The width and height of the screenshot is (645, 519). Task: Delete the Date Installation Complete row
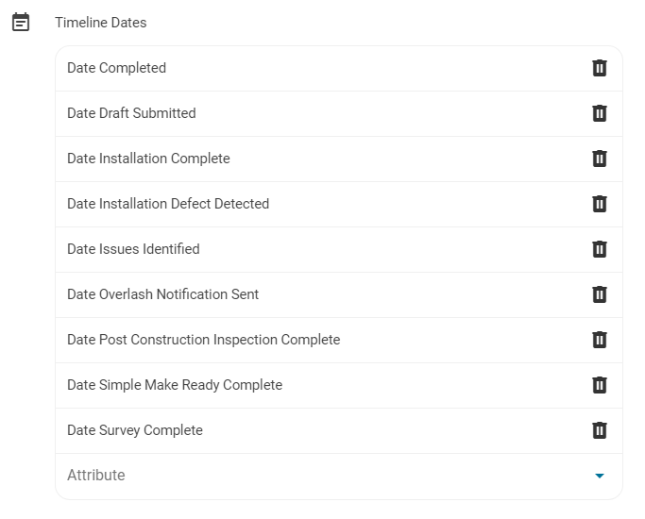coord(599,159)
